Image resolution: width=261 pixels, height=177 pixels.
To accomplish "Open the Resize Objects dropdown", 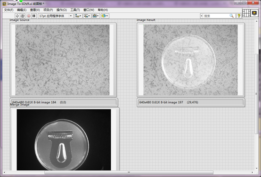I will 96,16.
